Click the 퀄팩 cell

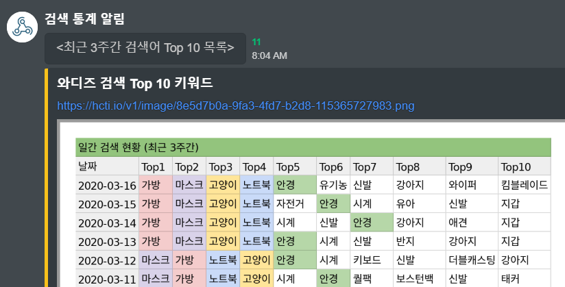tap(372, 279)
